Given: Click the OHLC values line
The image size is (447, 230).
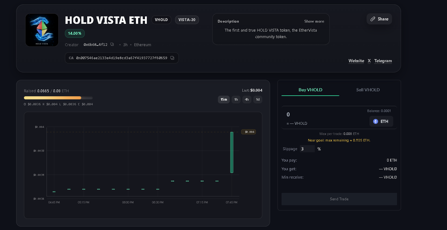Looking at the screenshot, I should tap(58, 104).
